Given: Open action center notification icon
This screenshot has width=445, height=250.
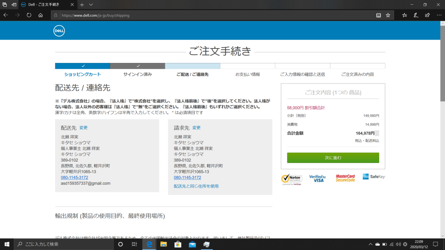Looking at the screenshot, I should (x=436, y=244).
